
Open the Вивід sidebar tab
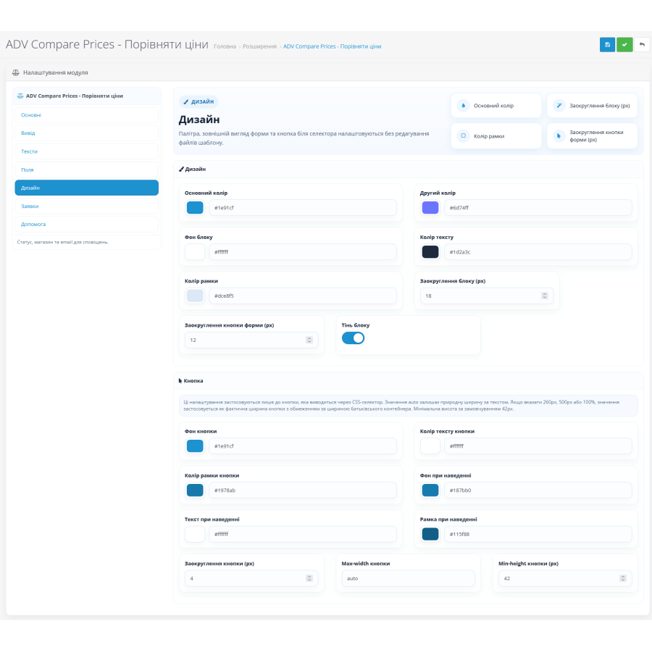pyautogui.click(x=86, y=133)
